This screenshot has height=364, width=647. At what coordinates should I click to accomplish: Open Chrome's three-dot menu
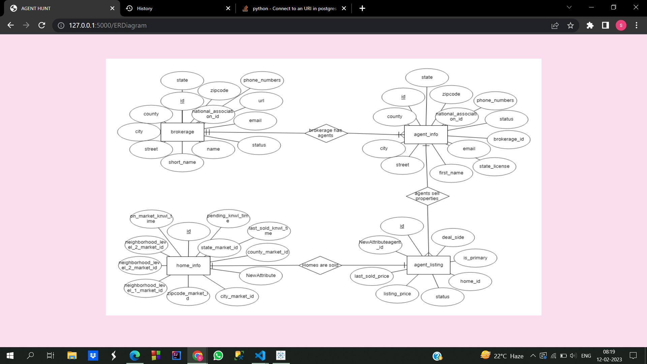point(637,25)
